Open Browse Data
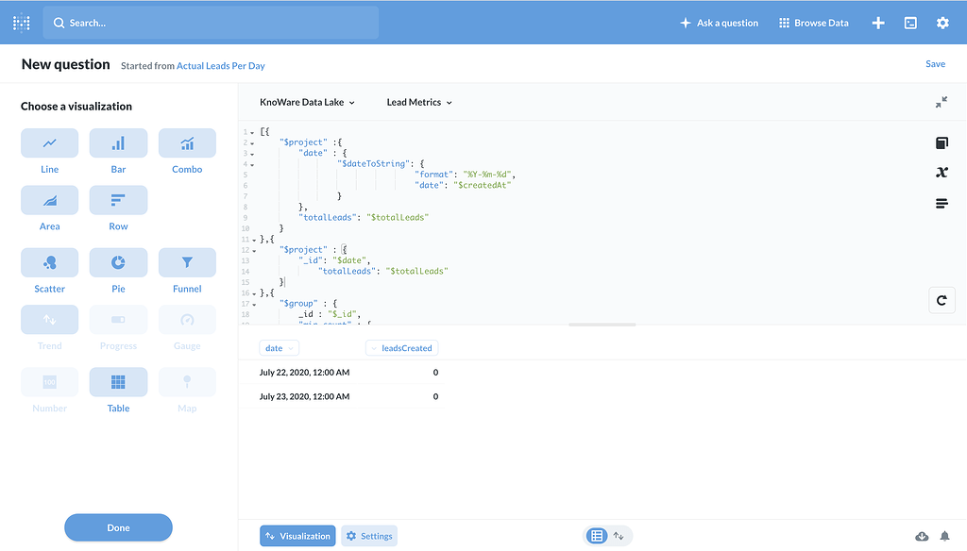This screenshot has height=551, width=967. (x=813, y=23)
